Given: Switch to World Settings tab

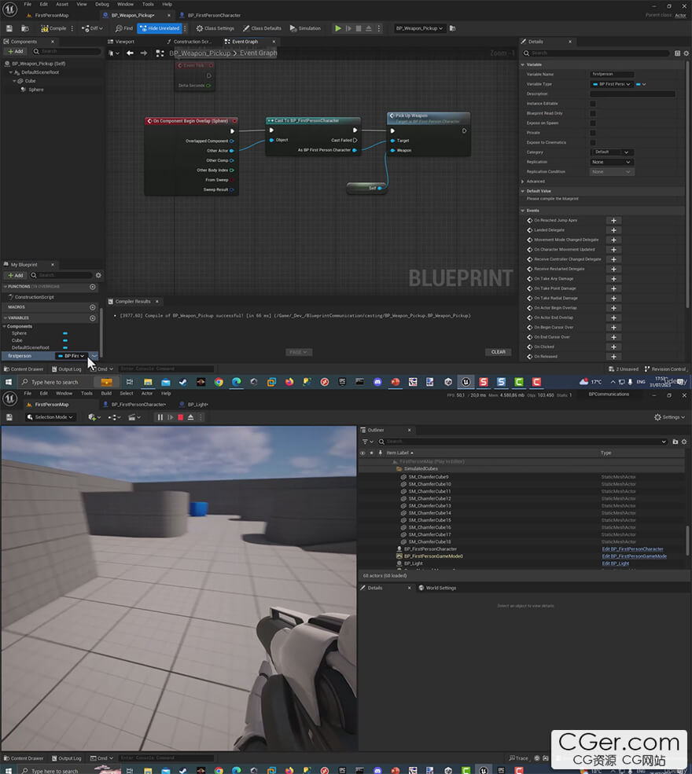Looking at the screenshot, I should (437, 589).
